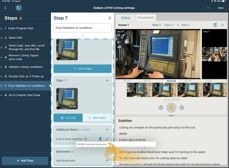Select step 6 Double Click on 3 Times up

25,76
